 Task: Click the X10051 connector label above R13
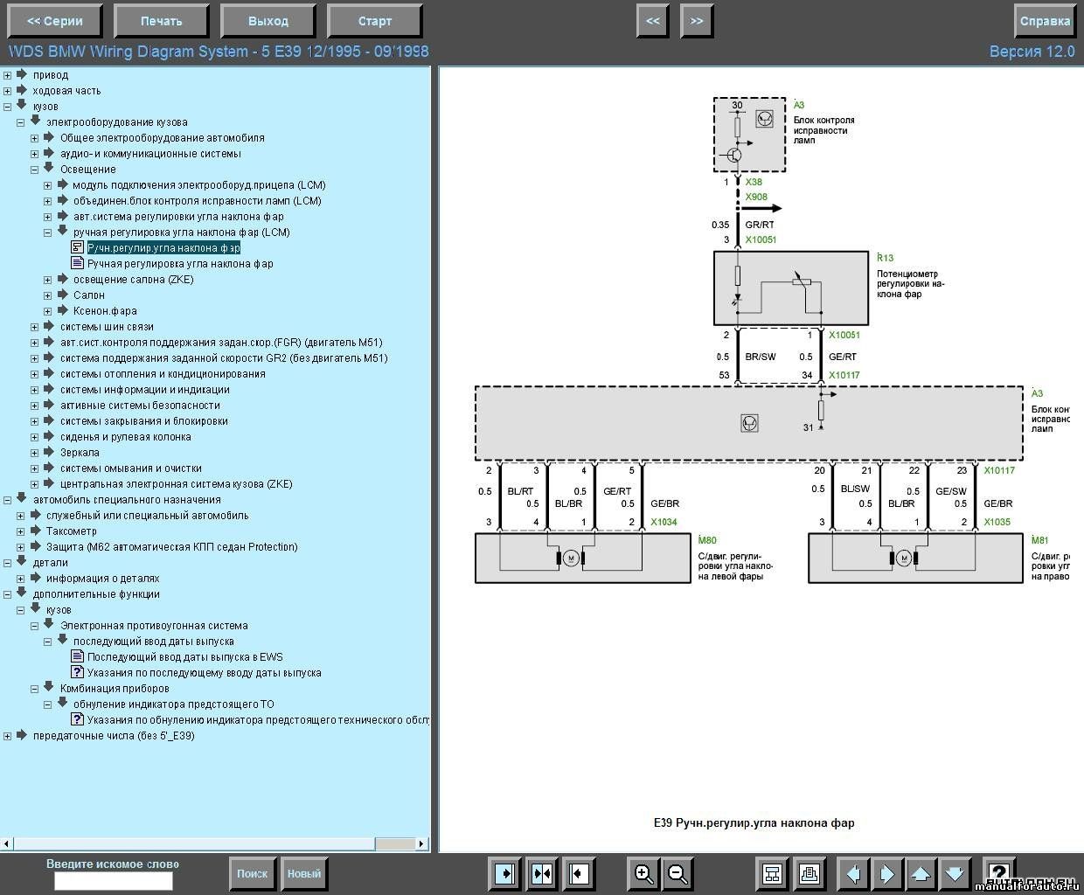(x=761, y=239)
